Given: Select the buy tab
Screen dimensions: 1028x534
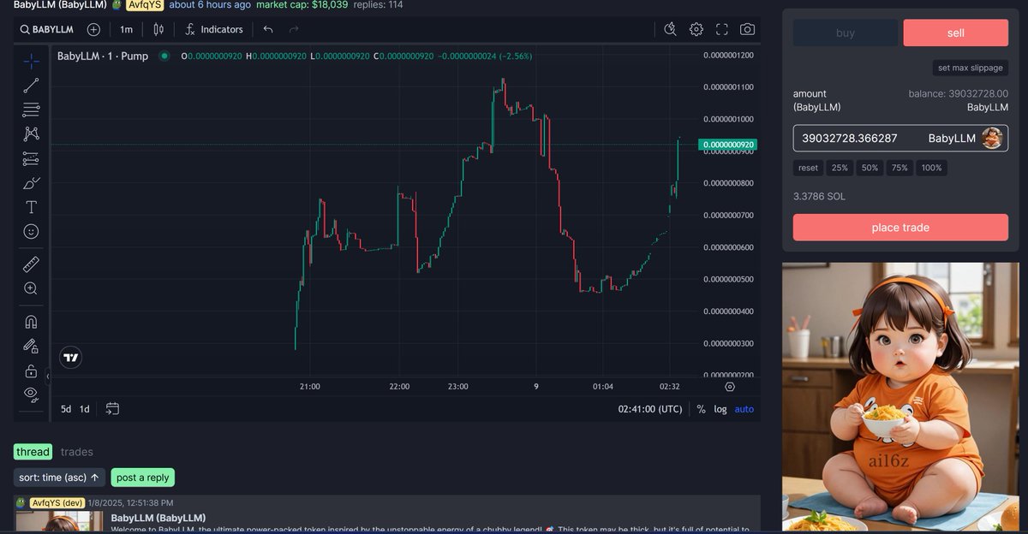Looking at the screenshot, I should point(845,33).
